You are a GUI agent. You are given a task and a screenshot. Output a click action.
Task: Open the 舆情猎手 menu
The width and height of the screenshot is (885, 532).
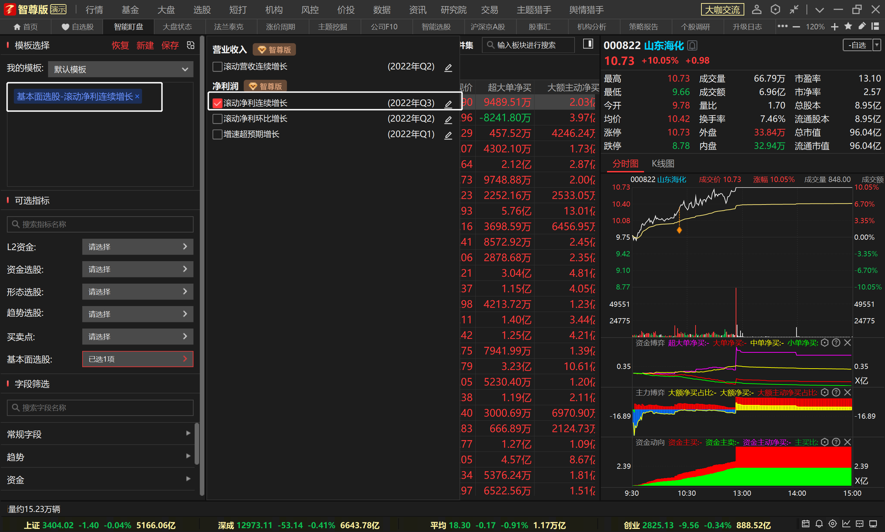[587, 10]
